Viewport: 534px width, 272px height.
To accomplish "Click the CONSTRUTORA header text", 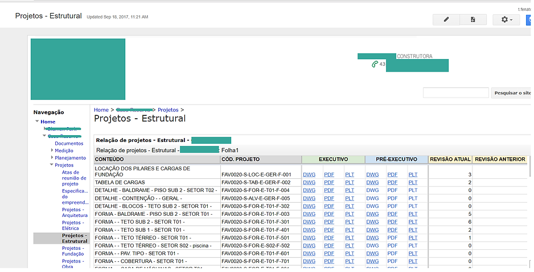I will [x=414, y=56].
